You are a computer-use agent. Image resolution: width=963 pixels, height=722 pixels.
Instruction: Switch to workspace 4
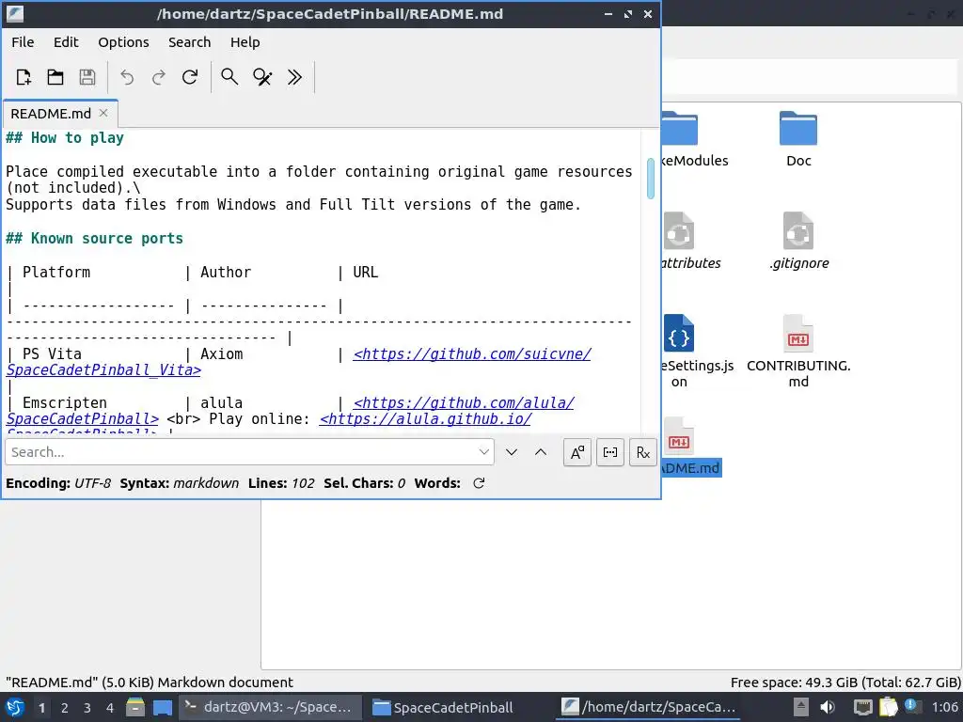tap(110, 708)
